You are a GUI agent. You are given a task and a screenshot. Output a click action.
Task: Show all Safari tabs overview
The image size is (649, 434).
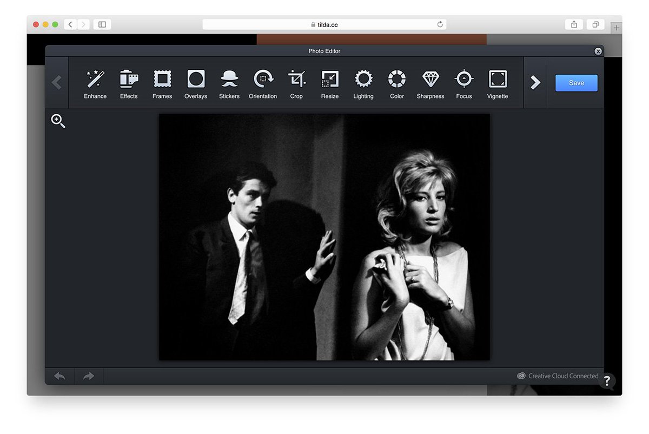tap(595, 24)
